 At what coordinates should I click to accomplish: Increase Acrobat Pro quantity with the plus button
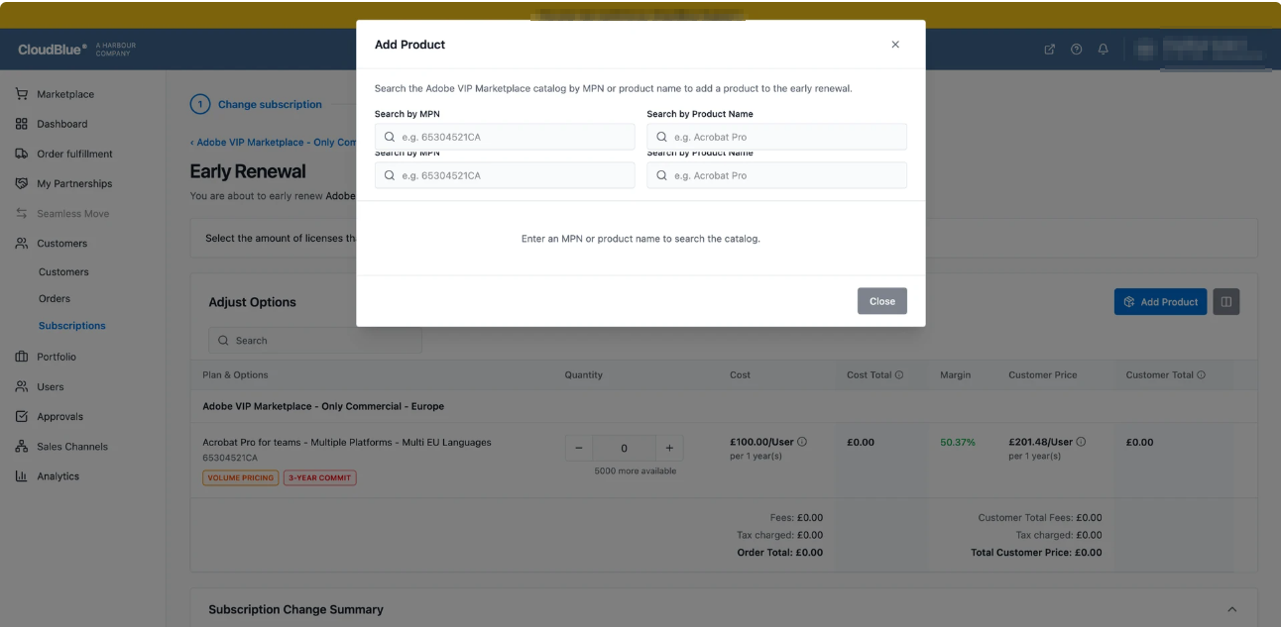pos(669,448)
